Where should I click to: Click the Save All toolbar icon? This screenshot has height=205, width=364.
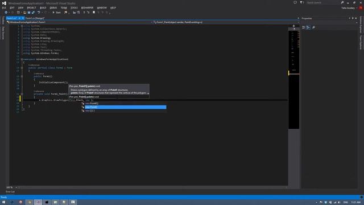tap(33, 13)
